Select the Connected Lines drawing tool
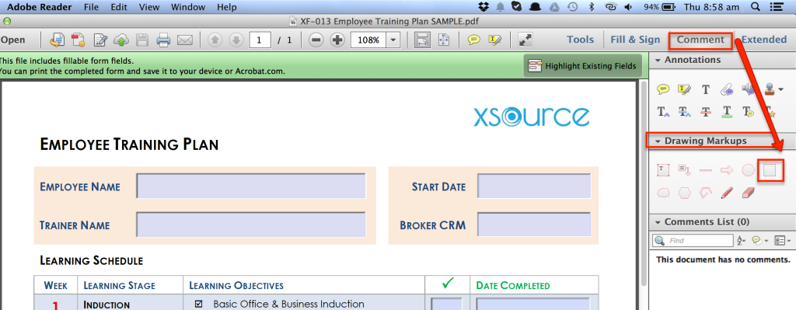Screen dimensions: 796x310 706,193
